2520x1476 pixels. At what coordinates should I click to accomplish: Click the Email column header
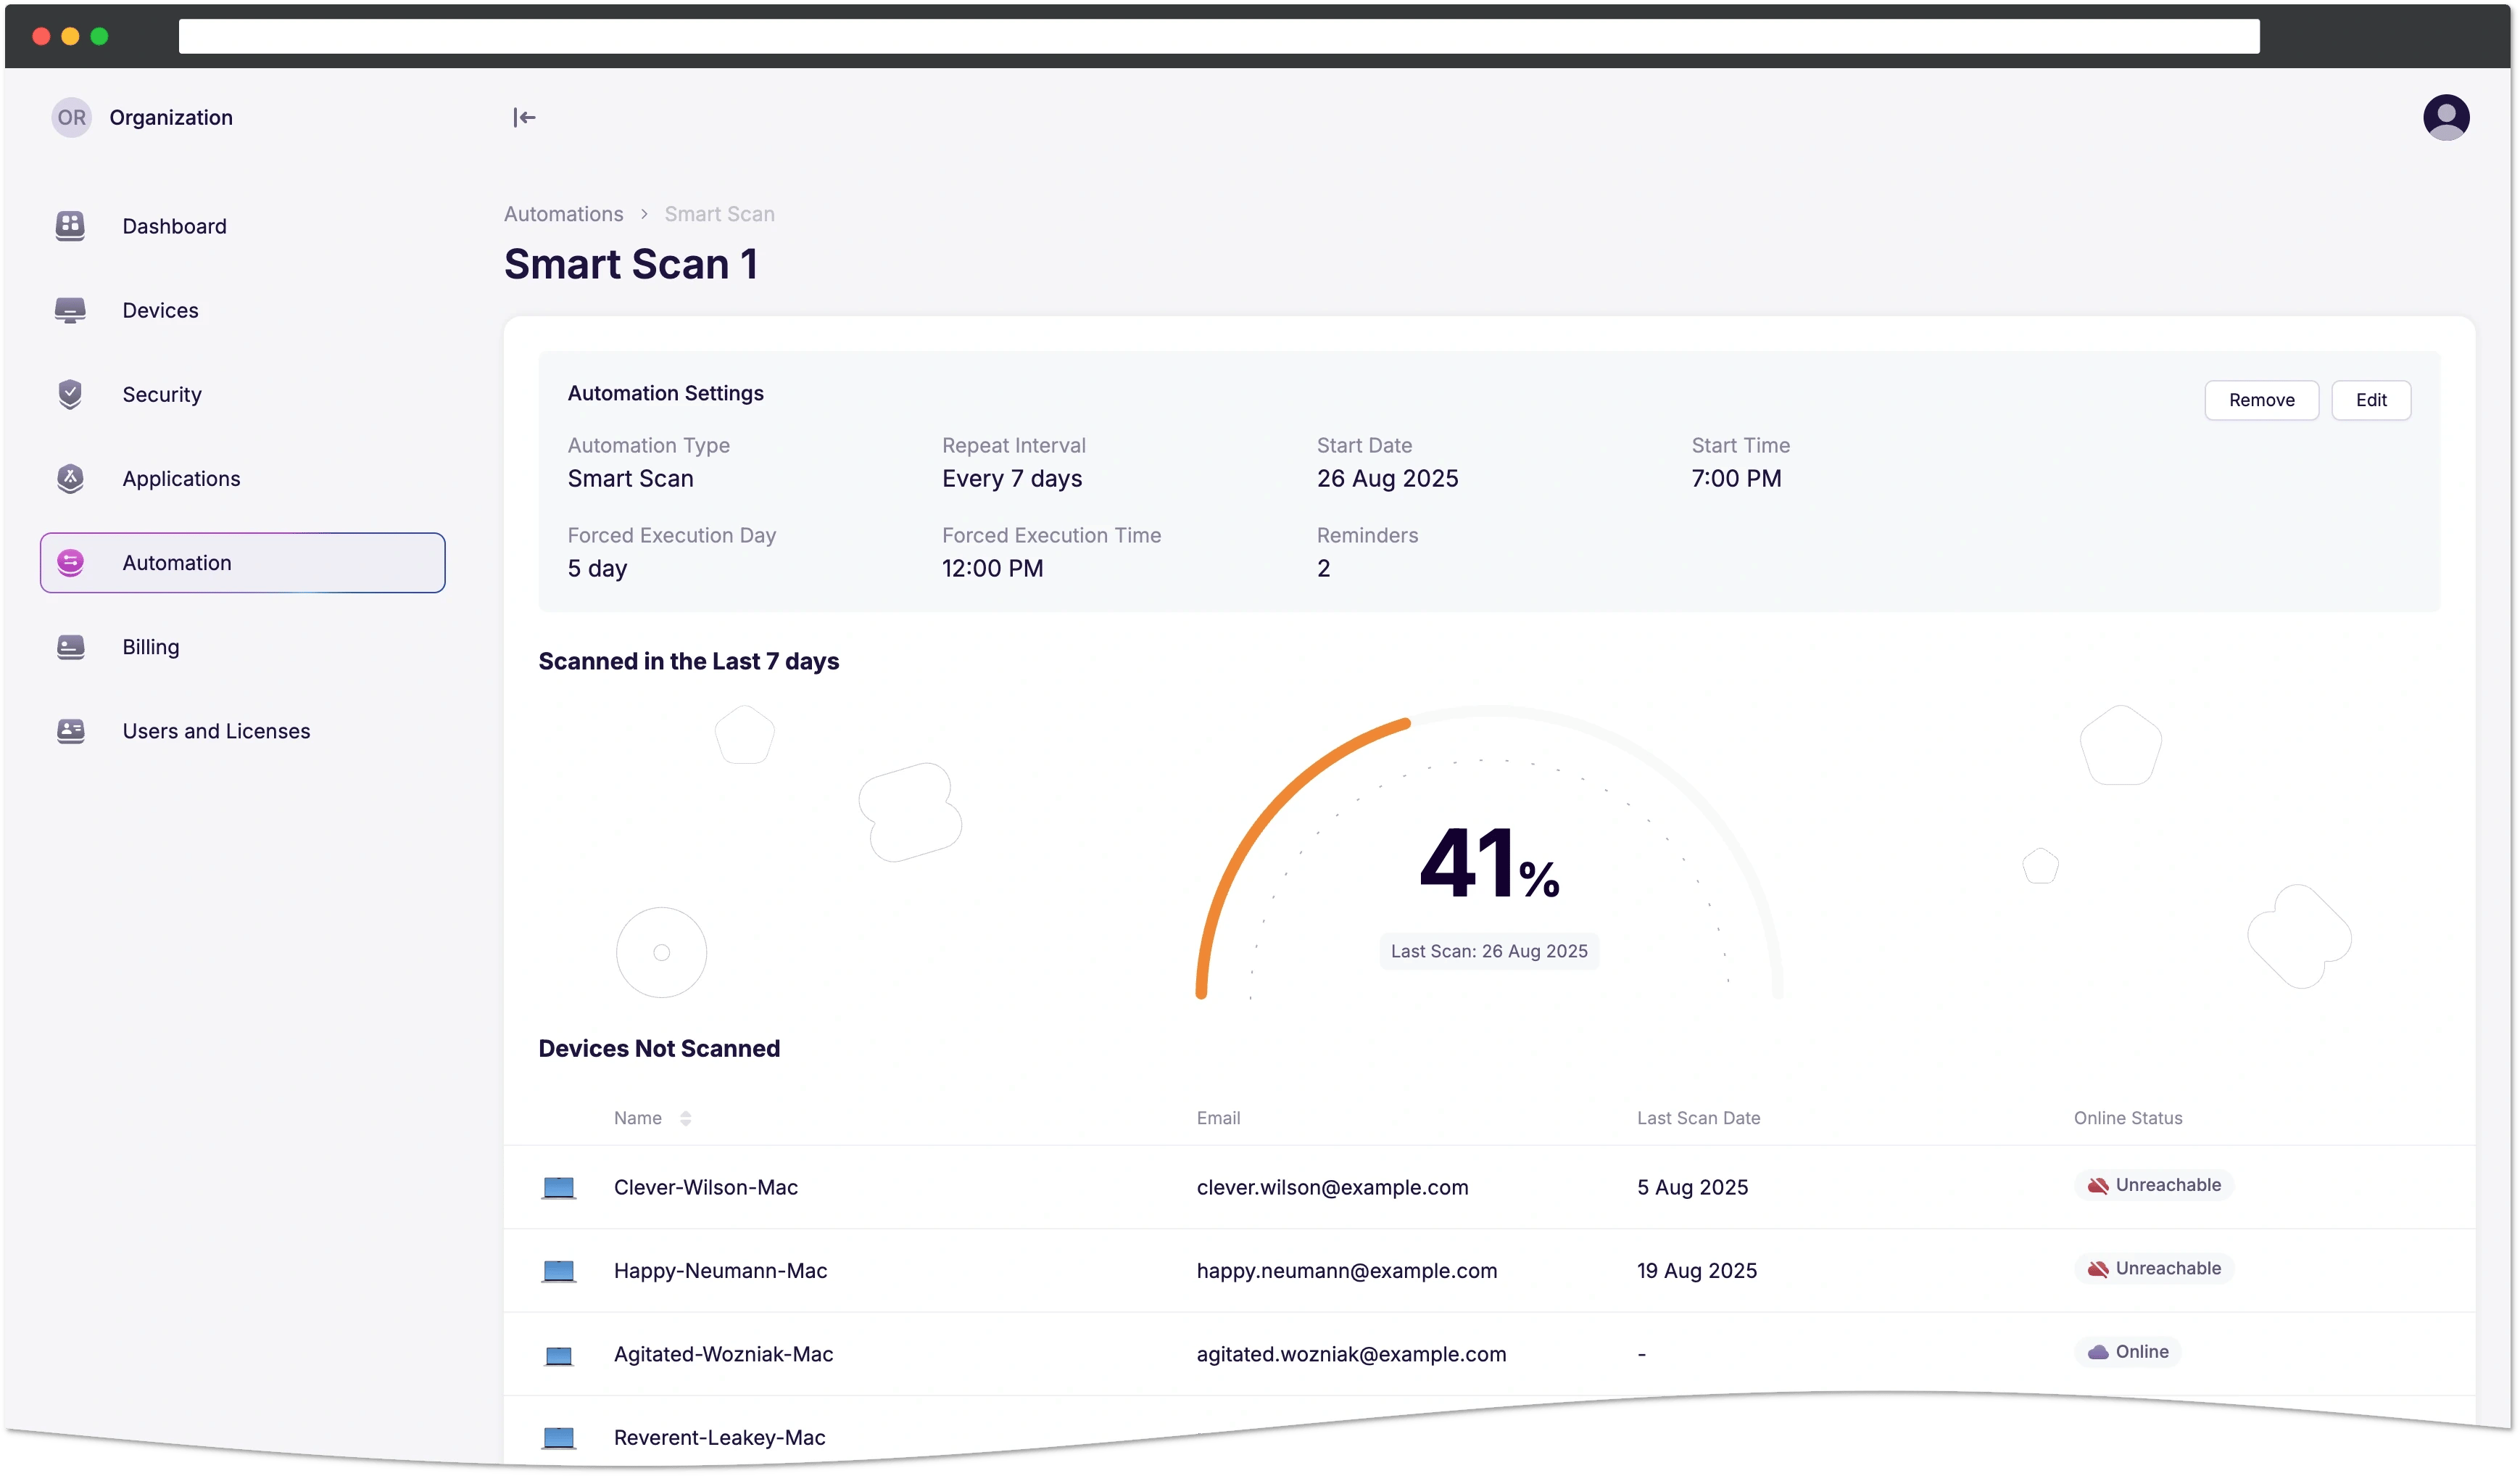[1218, 1118]
